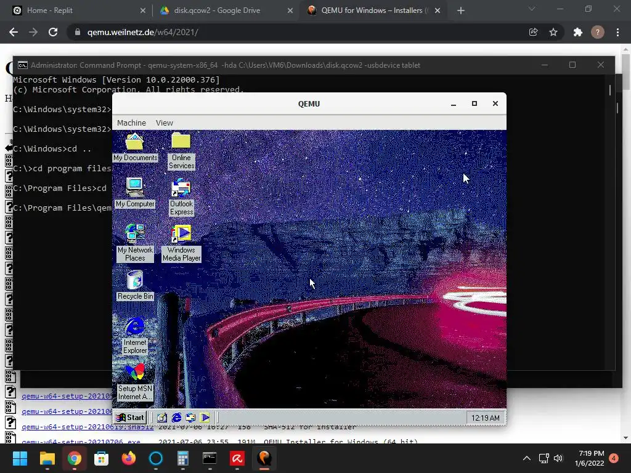
Task: Launch Firefox from the taskbar
Action: tap(128, 458)
